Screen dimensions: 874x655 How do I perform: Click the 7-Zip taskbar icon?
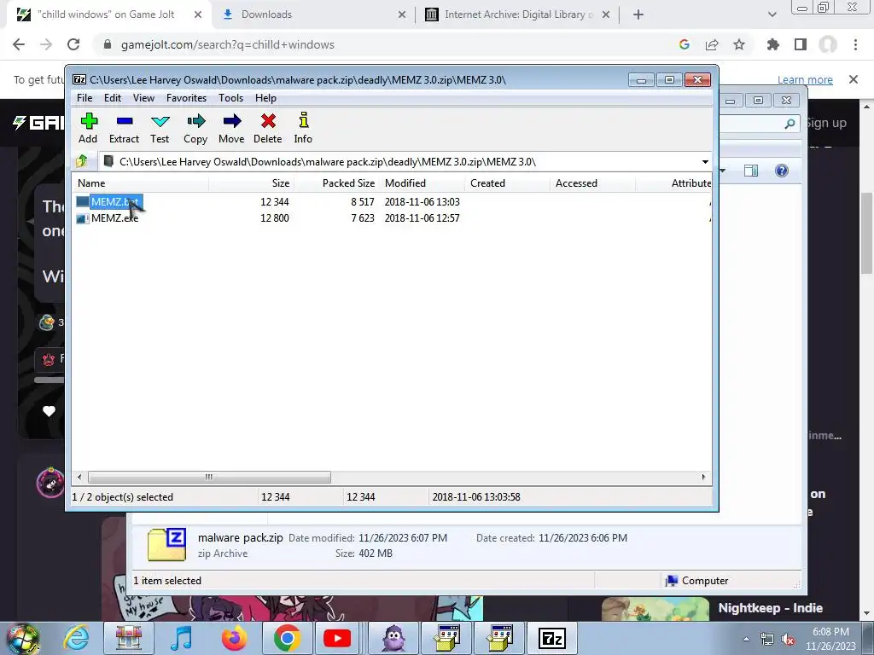click(x=552, y=638)
